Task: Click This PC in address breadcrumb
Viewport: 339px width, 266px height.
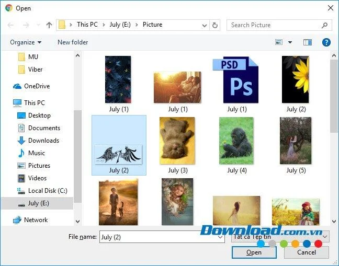Action: [87, 25]
